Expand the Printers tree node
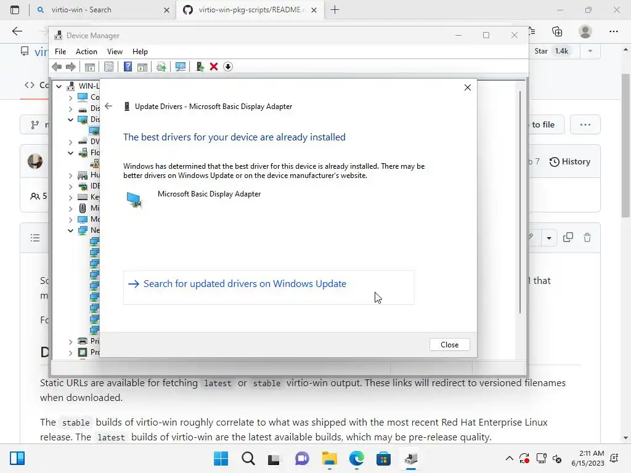 click(x=70, y=341)
